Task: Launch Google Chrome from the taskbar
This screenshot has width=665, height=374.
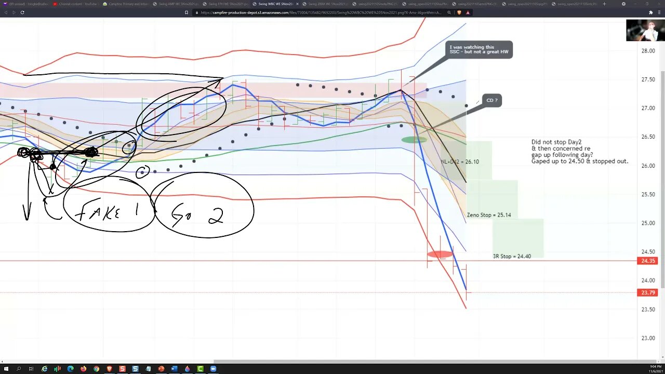Action: (97, 369)
